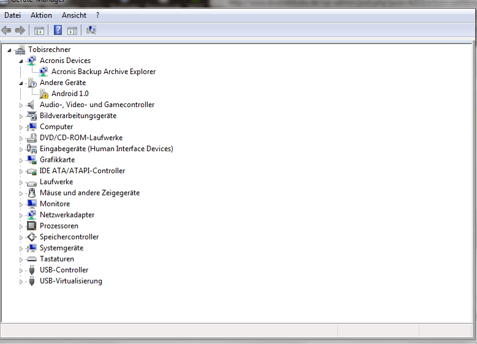
Task: Click the Systemgeräte icon
Action: click(32, 248)
